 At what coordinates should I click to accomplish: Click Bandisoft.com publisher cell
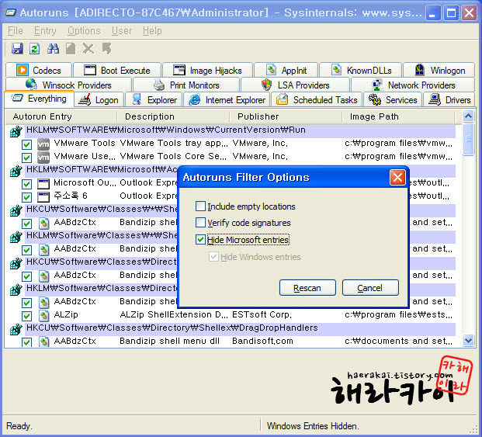pos(262,341)
